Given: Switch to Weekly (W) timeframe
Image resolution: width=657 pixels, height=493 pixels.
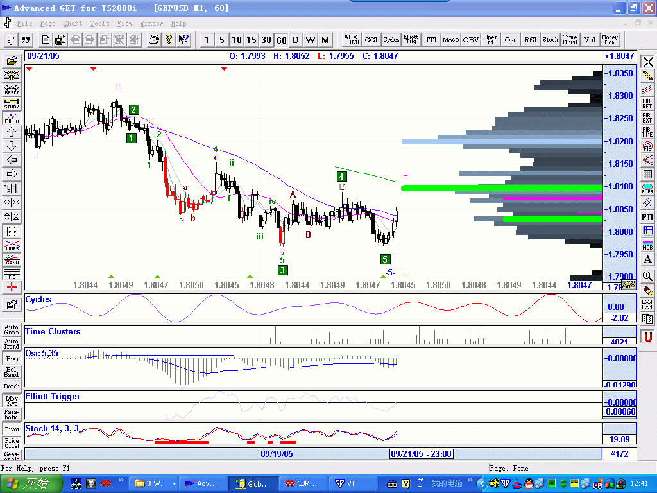Looking at the screenshot, I should coord(311,40).
